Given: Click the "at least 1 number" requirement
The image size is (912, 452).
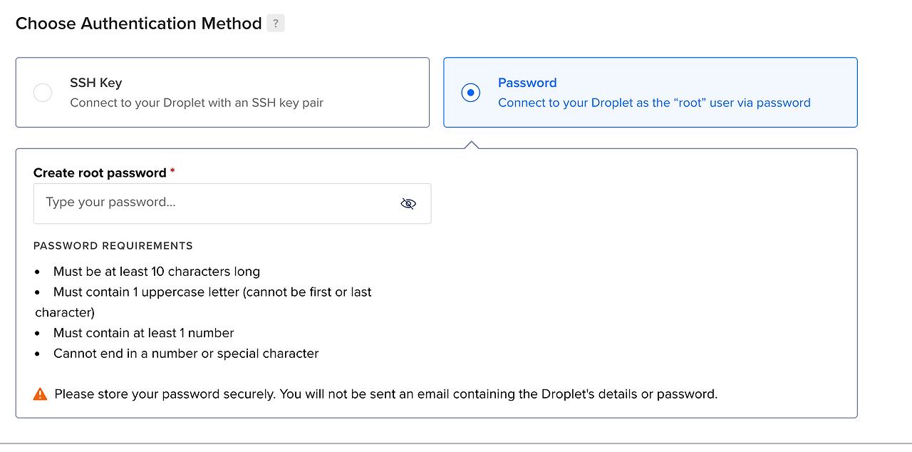Looking at the screenshot, I should click(x=144, y=333).
